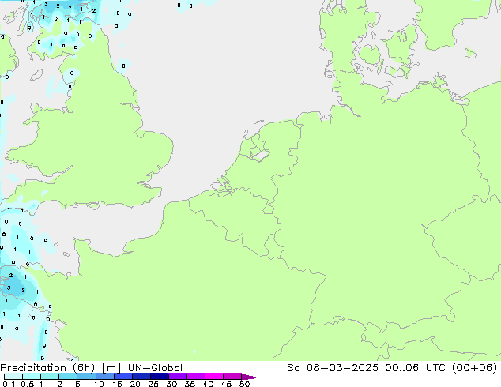The image size is (501, 387).
Task: Click the 40–45 magenta legend swatch
Action: pyautogui.click(x=214, y=377)
